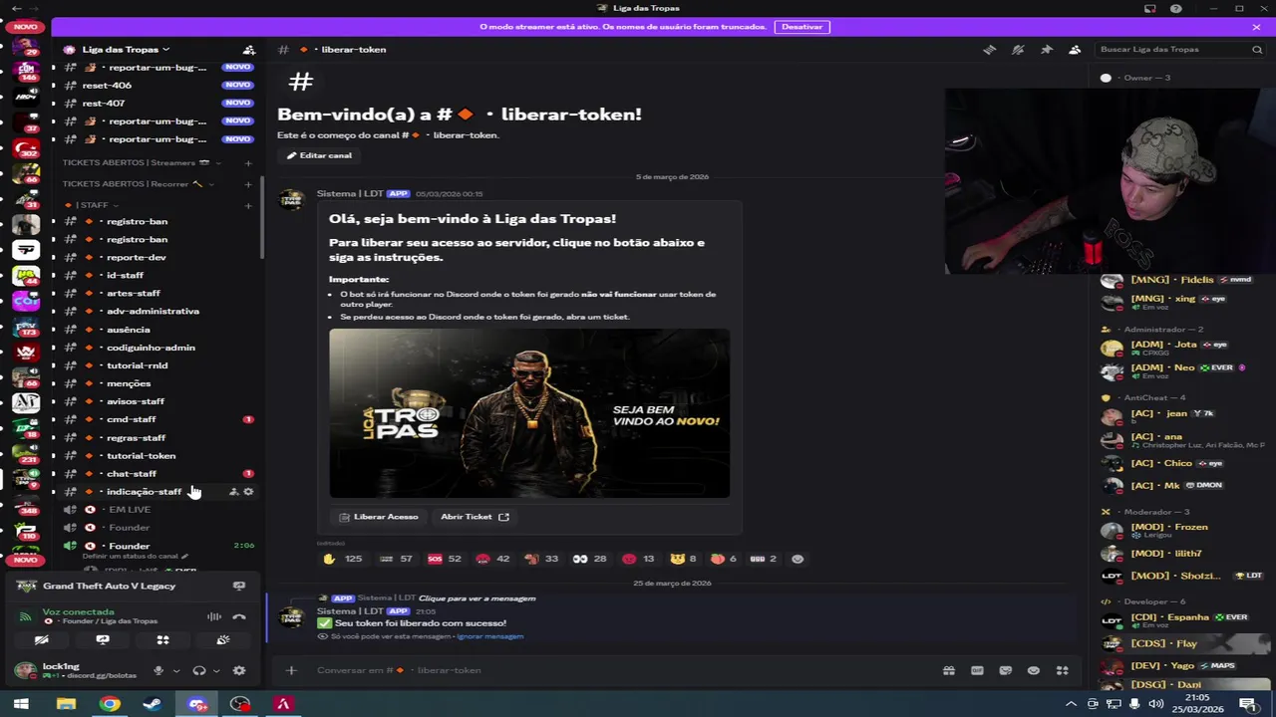Image resolution: width=1276 pixels, height=717 pixels.
Task: Open the chat-staff channel
Action: click(x=157, y=474)
